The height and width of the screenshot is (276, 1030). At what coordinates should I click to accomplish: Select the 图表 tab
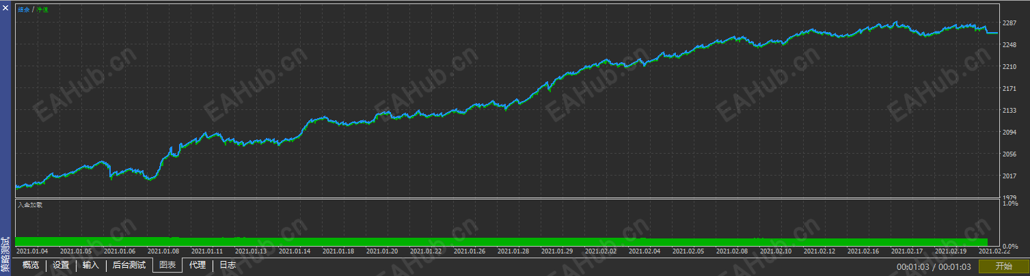click(167, 265)
